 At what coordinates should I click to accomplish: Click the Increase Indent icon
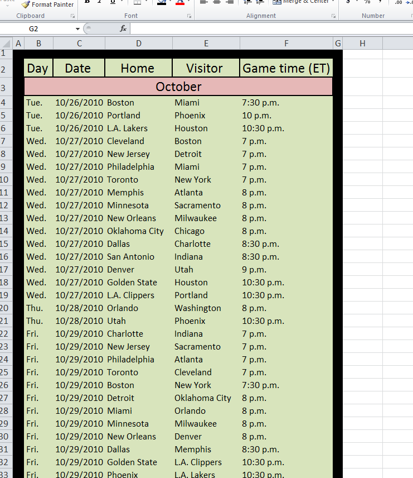260,2
